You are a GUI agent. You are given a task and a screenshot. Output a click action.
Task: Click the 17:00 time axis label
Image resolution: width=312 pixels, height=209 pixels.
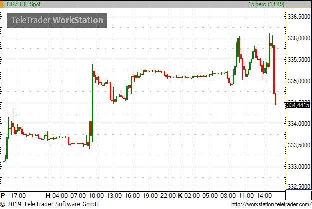tap(18, 196)
